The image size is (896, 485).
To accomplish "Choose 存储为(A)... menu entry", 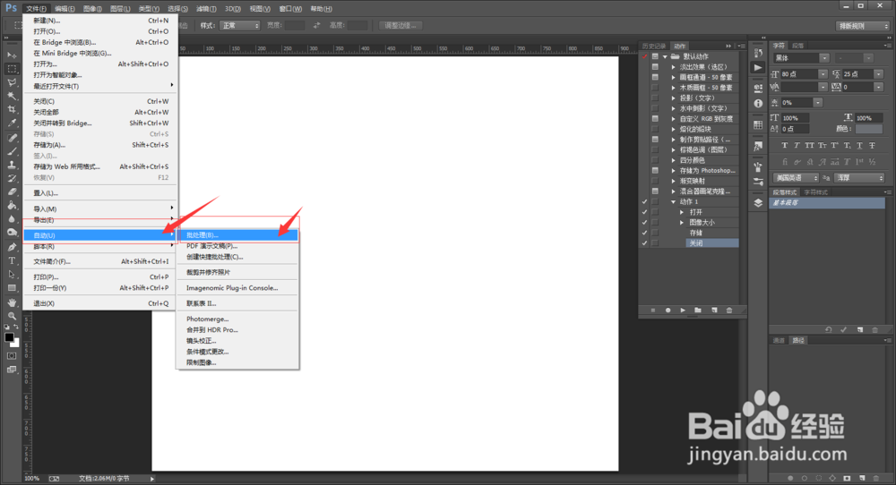I will point(100,145).
